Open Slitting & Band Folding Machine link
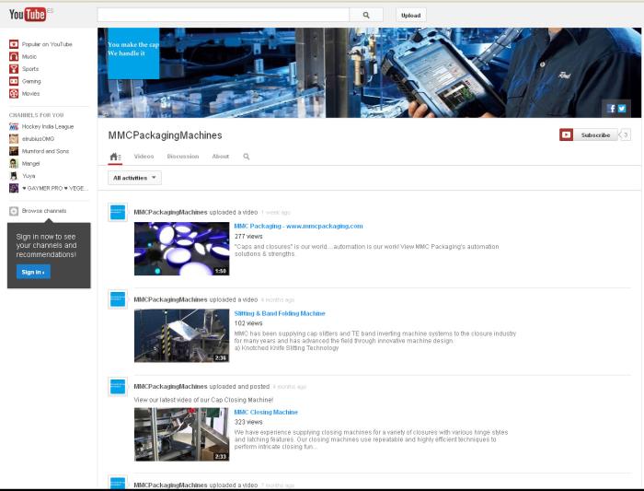This screenshot has height=491, width=644. (x=280, y=313)
